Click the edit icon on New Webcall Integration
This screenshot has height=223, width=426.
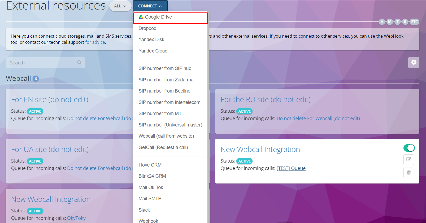pyautogui.click(x=408, y=159)
